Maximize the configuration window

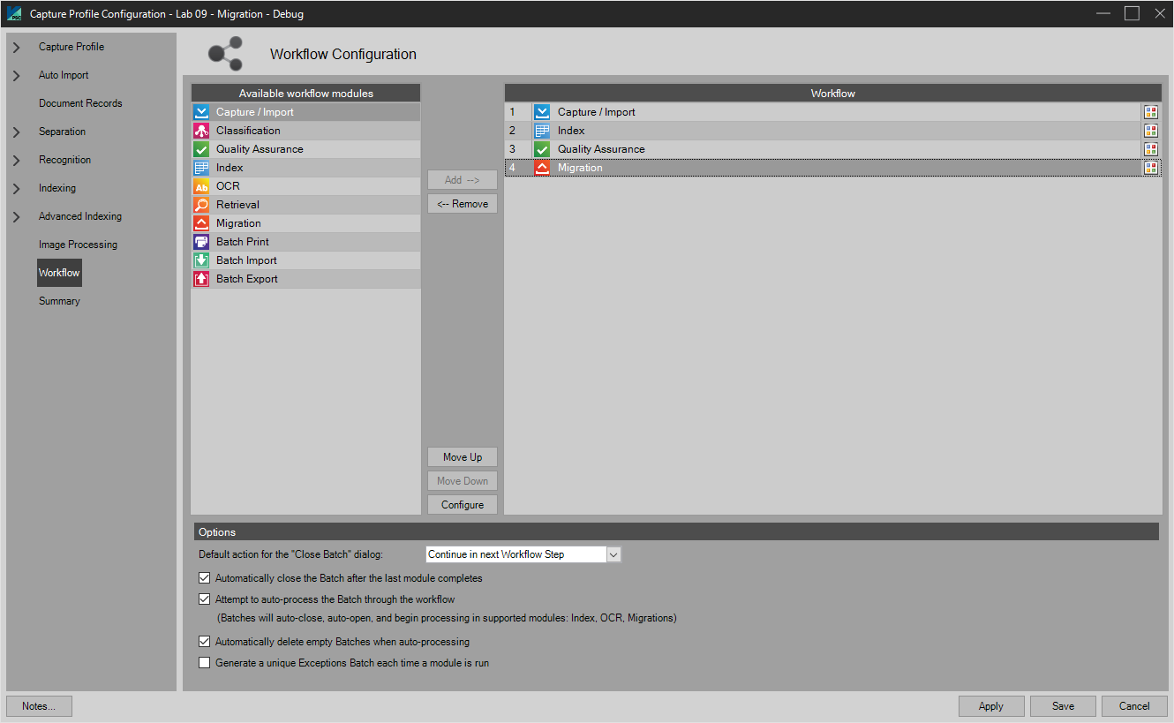1132,13
